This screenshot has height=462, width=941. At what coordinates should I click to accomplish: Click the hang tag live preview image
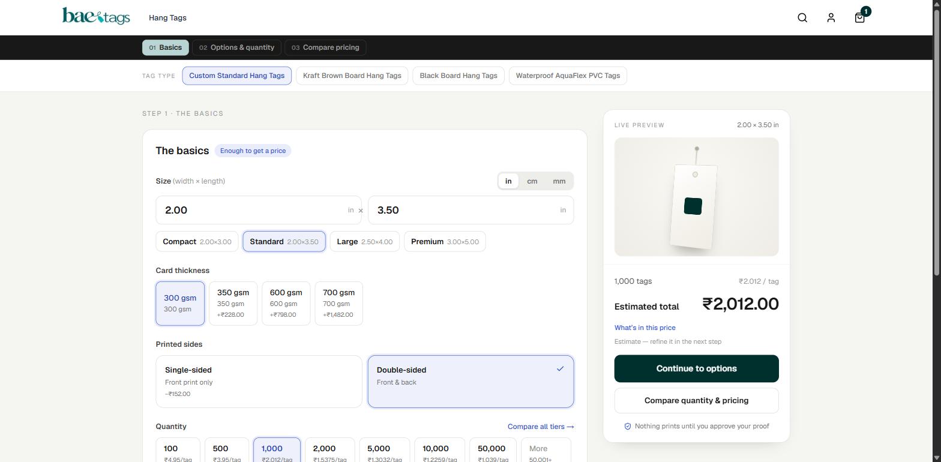(x=697, y=197)
